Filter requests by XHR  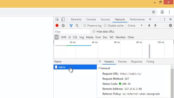tap(64, 37)
